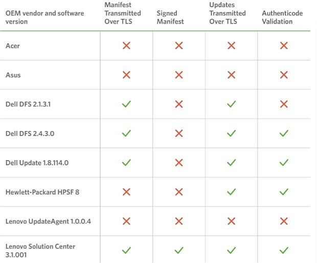
Task: Click Dell Update 1.8.114.0 cross under Signed Manifest
Action: (x=179, y=163)
